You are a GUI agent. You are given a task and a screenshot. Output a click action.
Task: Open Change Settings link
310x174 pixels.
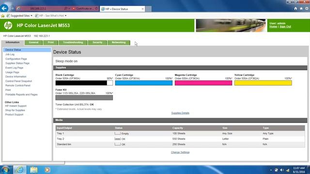180,152
